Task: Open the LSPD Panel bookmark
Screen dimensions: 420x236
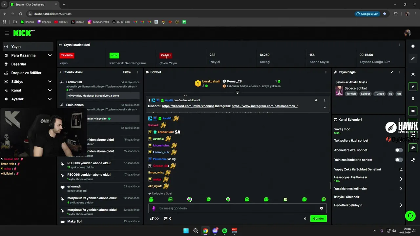Action: tap(121, 22)
